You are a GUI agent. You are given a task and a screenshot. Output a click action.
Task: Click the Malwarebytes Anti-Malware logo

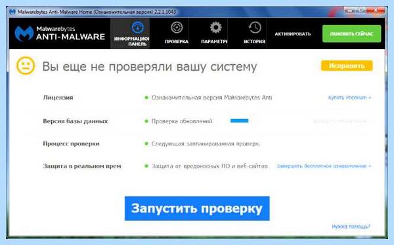click(60, 33)
